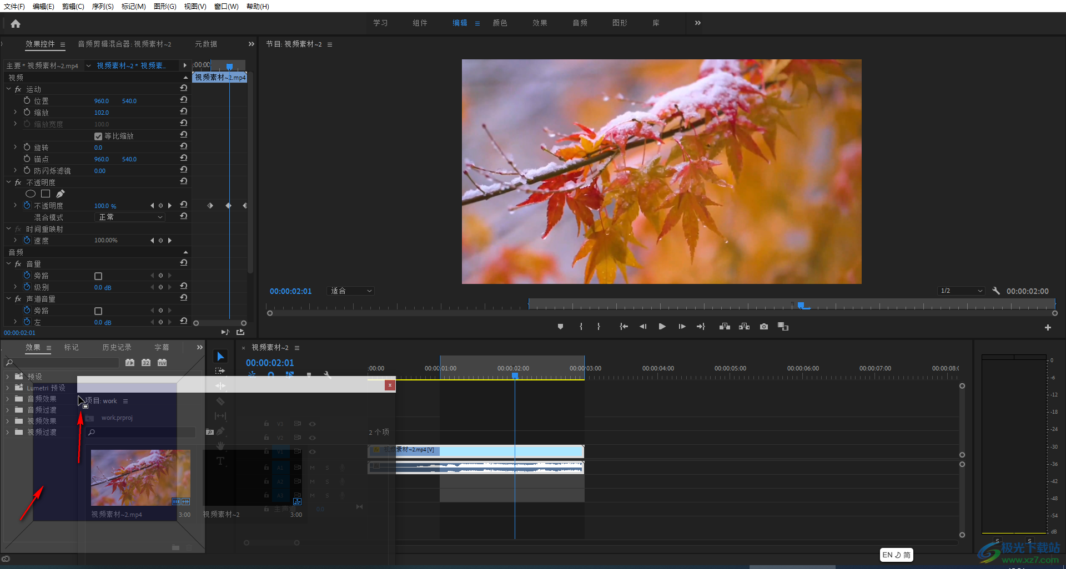Play only audio for this clip
Screen dimensions: 1066x569
225,332
